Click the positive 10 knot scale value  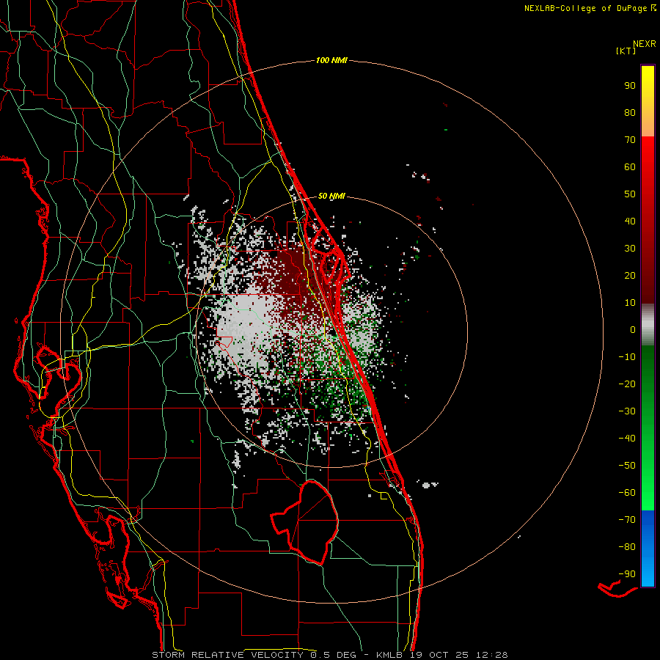pyautogui.click(x=630, y=303)
